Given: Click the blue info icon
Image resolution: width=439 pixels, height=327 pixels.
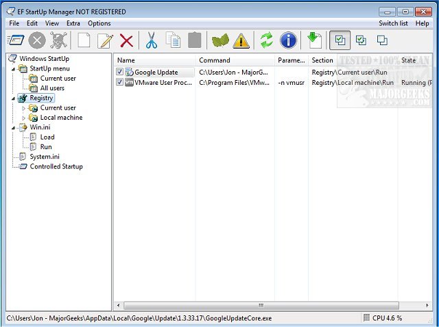Looking at the screenshot, I should coord(288,40).
